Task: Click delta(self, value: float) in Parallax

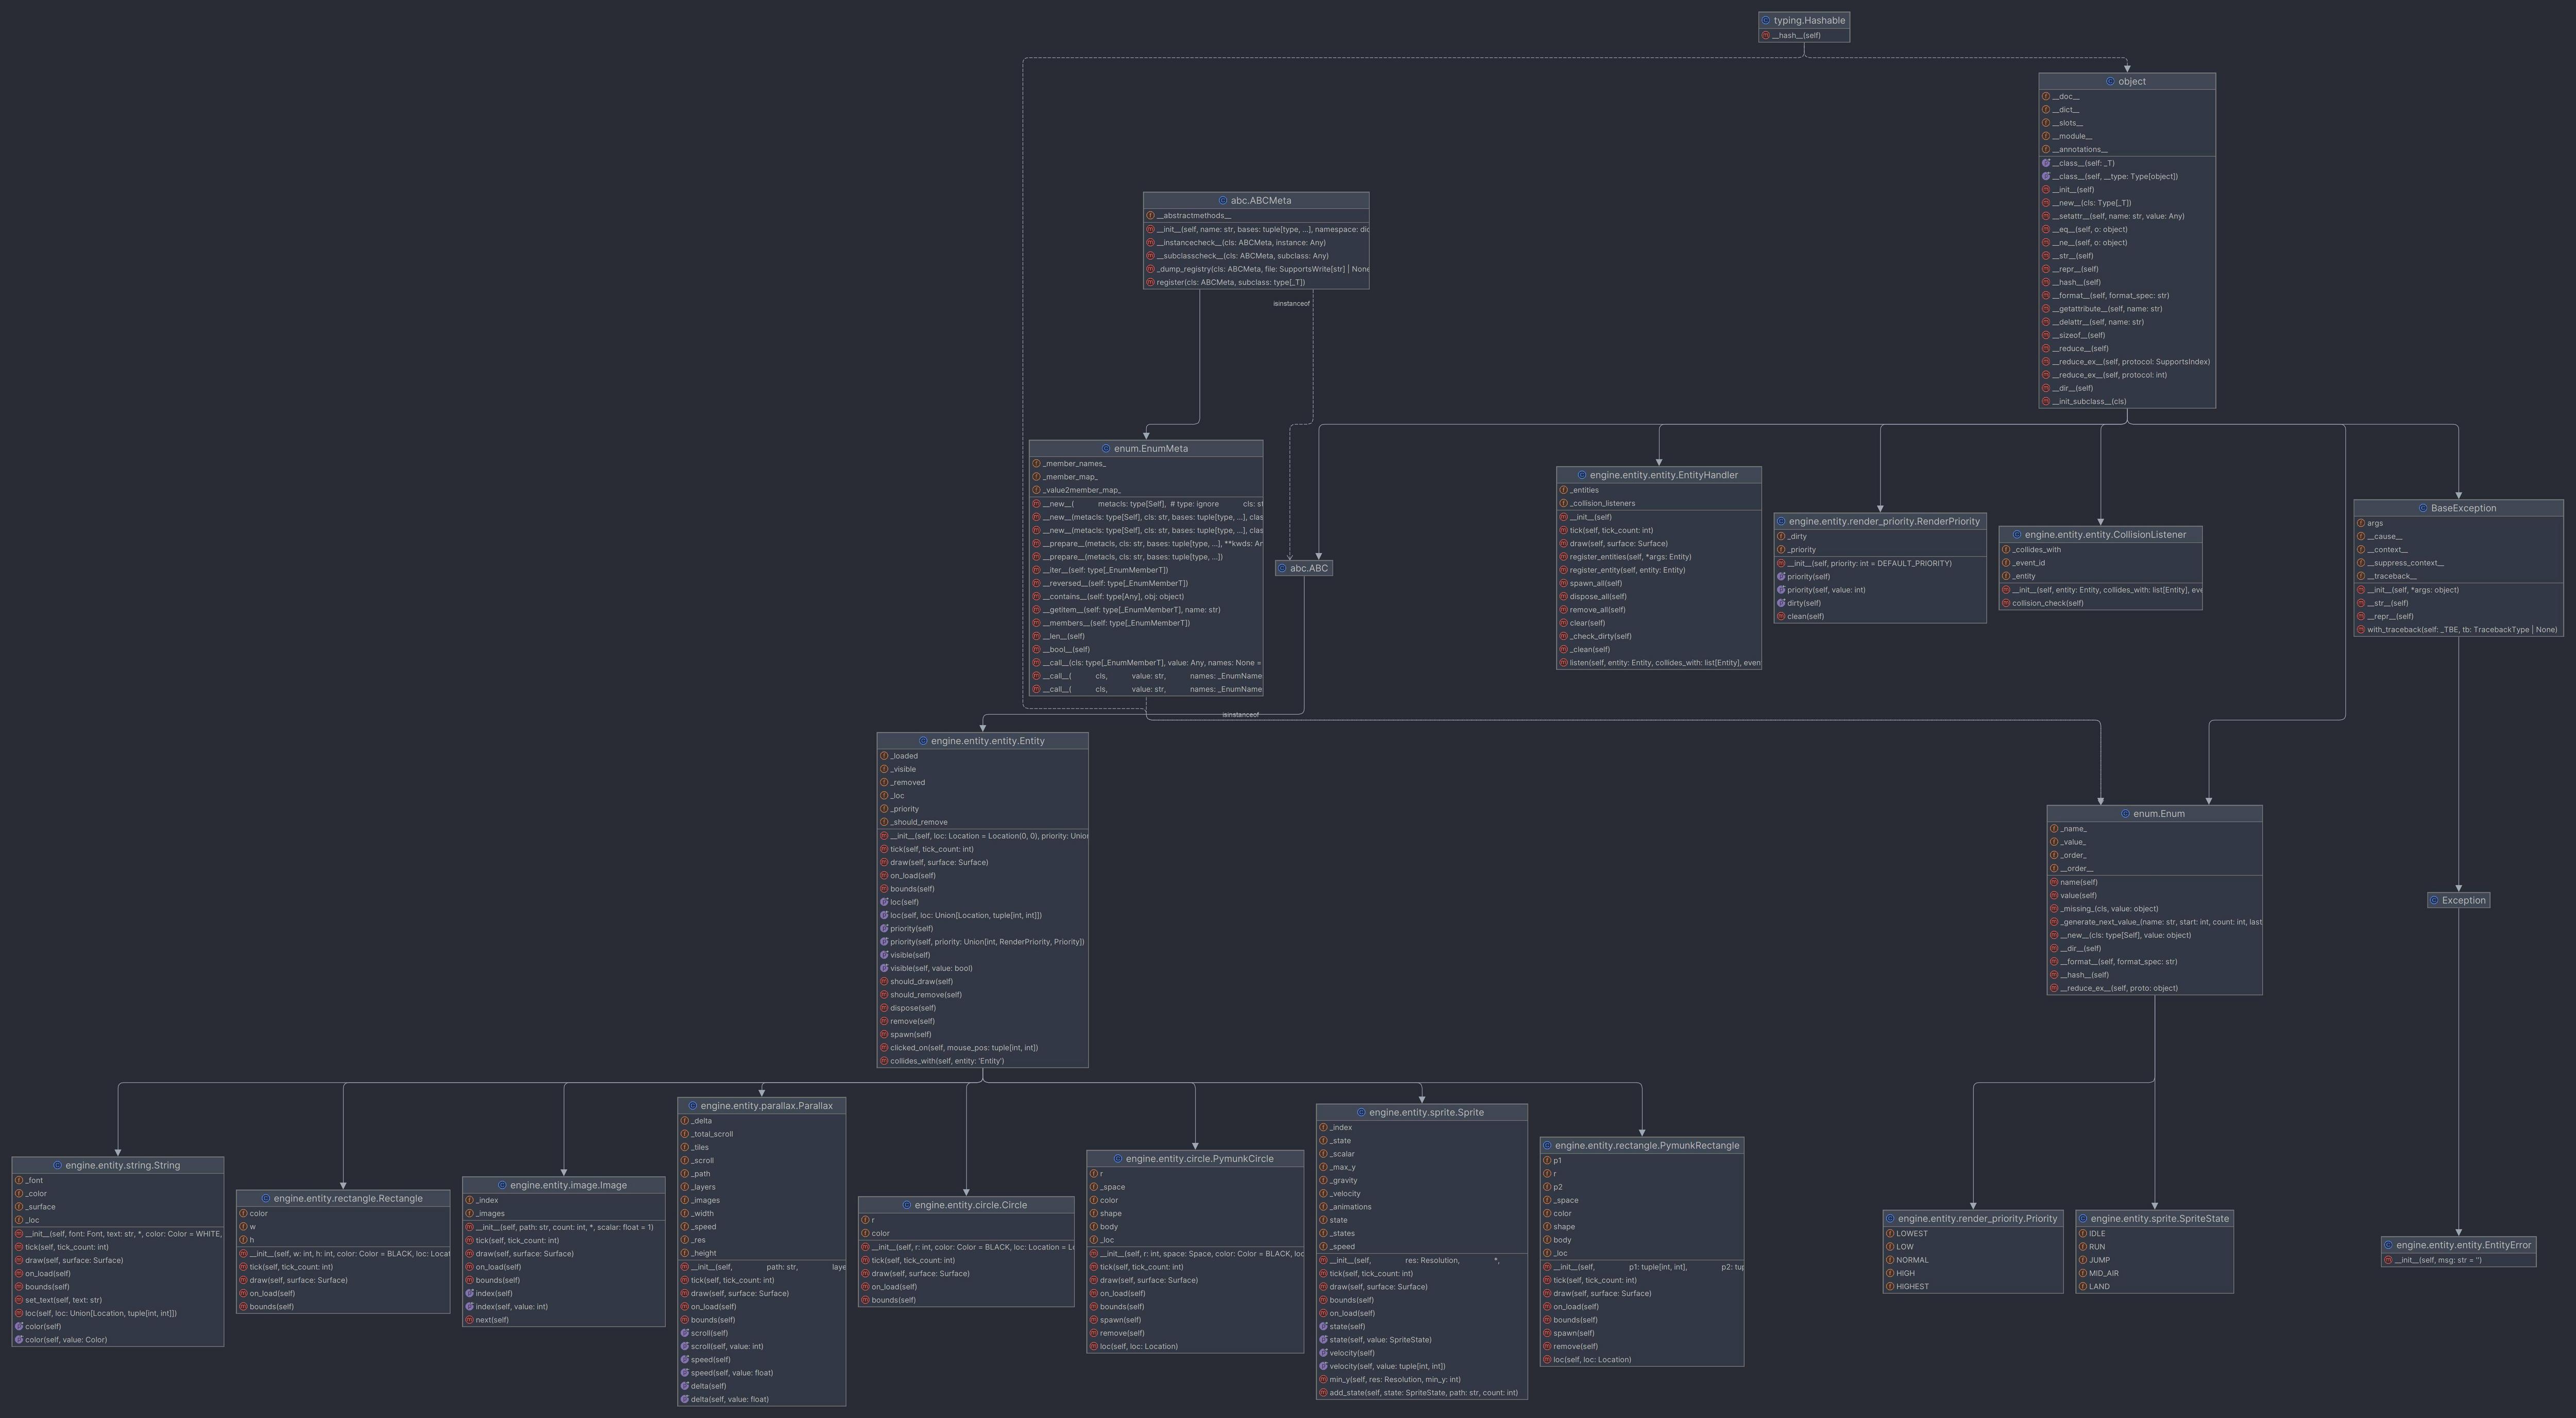Action: [730, 1400]
